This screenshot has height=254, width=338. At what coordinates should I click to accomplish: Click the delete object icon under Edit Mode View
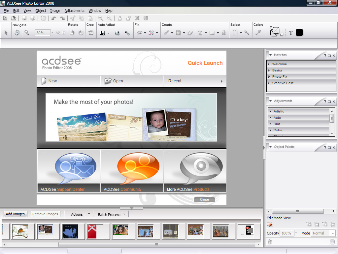(x=270, y=225)
